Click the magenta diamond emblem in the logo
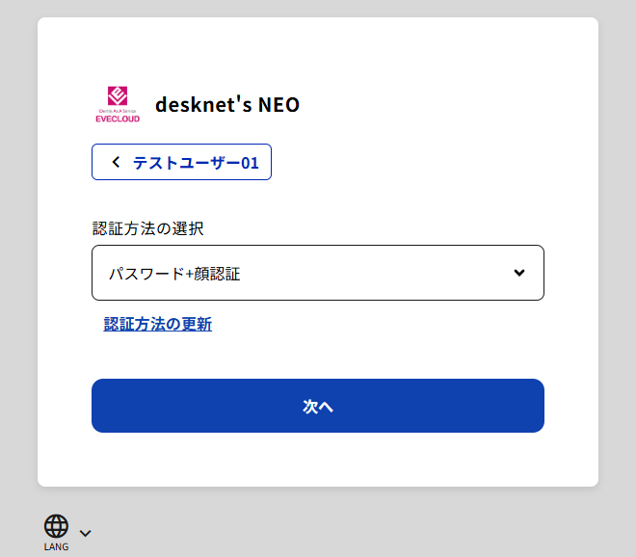 point(118,96)
